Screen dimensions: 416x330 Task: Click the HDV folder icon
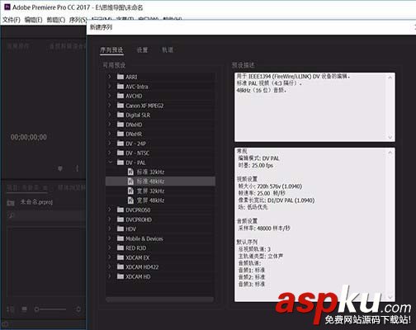pos(121,229)
